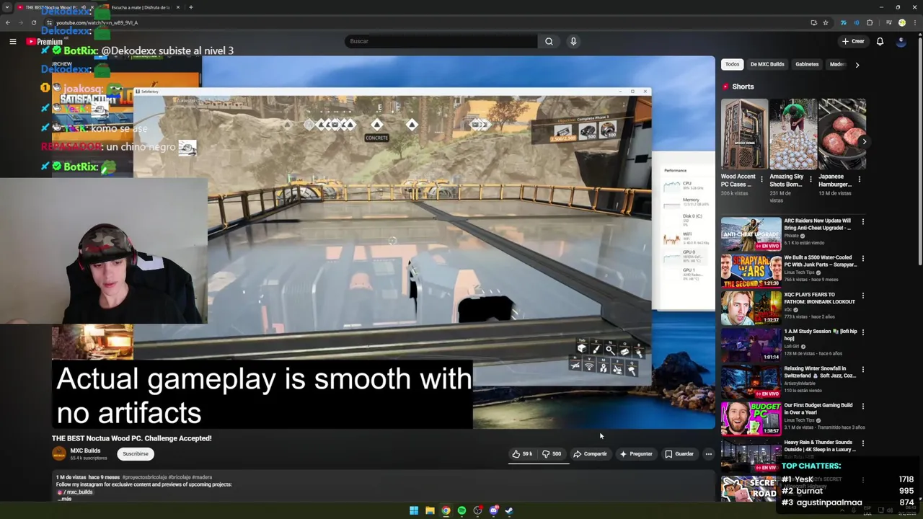Open the Japanese Hamburger short
The image size is (923, 519).
(x=842, y=134)
